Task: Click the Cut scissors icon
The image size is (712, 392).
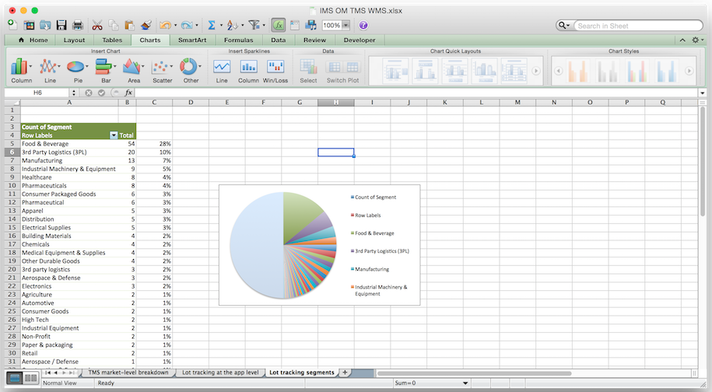Action: 97,26
